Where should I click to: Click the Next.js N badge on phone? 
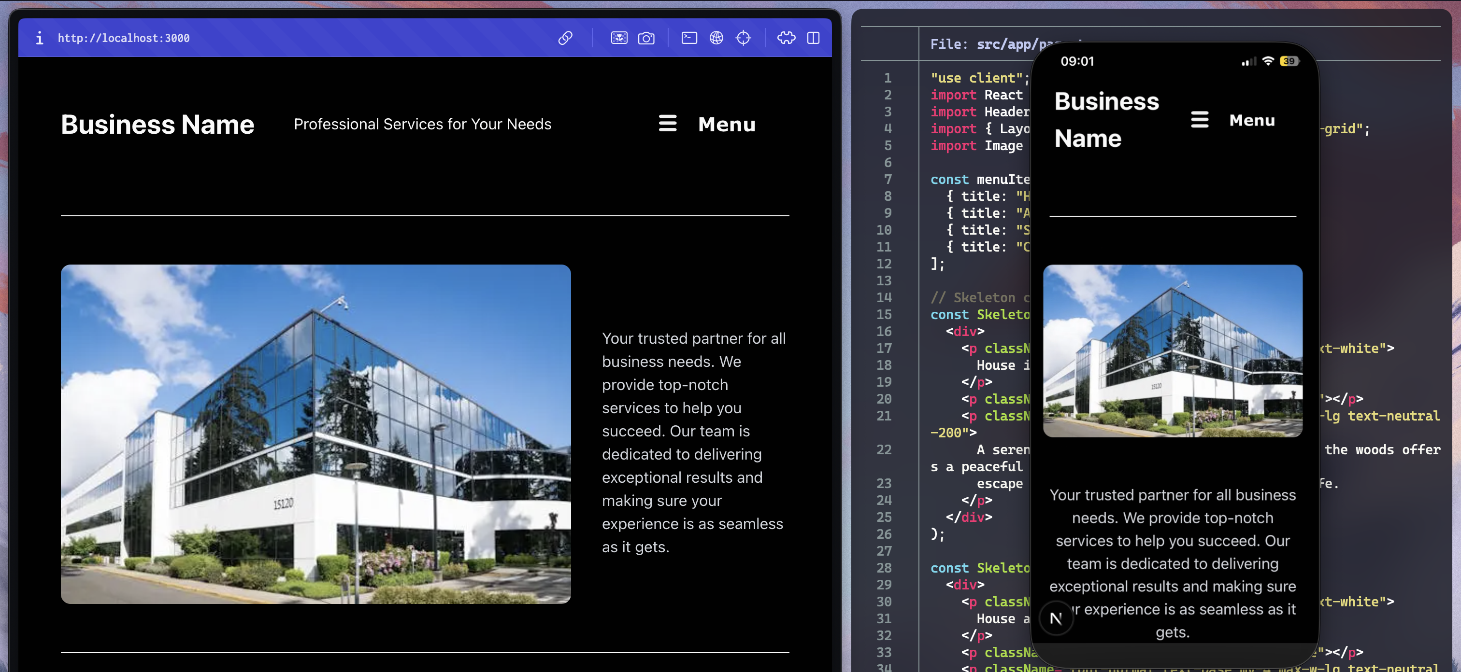[1056, 618]
